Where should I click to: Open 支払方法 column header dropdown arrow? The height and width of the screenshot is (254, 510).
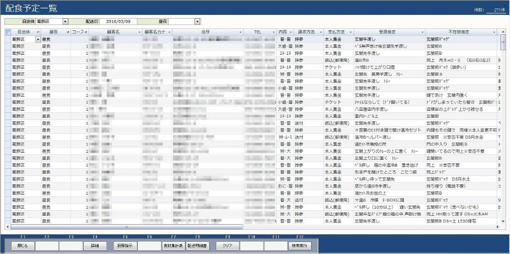pyautogui.click(x=351, y=32)
